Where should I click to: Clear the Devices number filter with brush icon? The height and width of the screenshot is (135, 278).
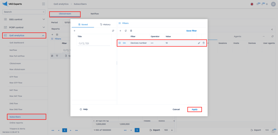click(199, 43)
